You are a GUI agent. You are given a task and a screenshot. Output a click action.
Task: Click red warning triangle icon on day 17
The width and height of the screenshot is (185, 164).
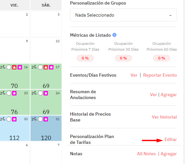(46, 67)
